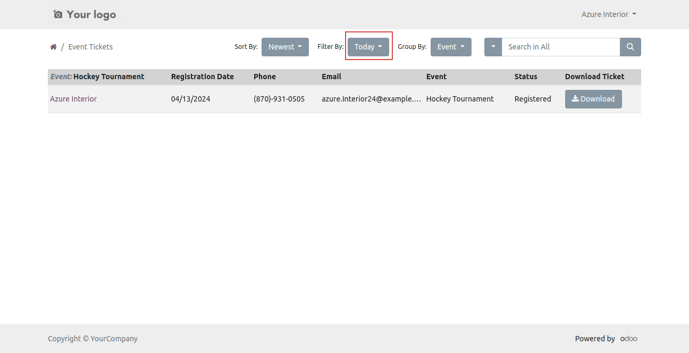Click the odoo logo in footer
The image size is (689, 353).
pos(629,339)
